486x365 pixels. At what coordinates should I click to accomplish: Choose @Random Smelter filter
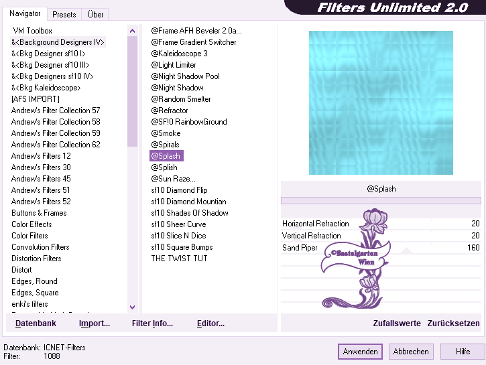point(181,99)
